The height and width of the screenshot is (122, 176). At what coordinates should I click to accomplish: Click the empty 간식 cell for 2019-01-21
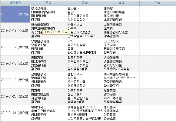[157, 113]
